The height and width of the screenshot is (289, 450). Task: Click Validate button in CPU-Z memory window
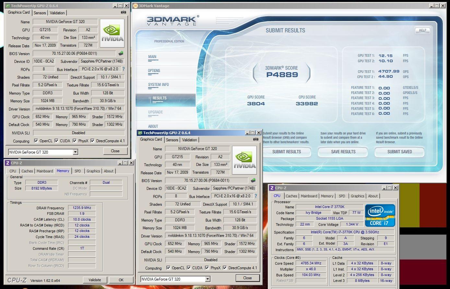pyautogui.click(x=95, y=280)
